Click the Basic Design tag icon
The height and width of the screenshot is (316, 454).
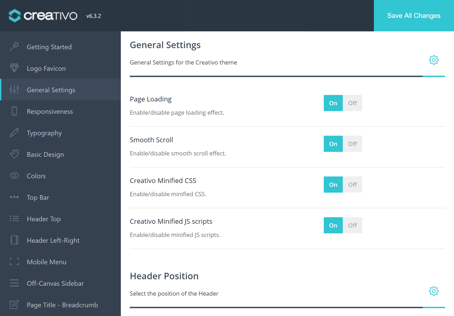pos(14,154)
